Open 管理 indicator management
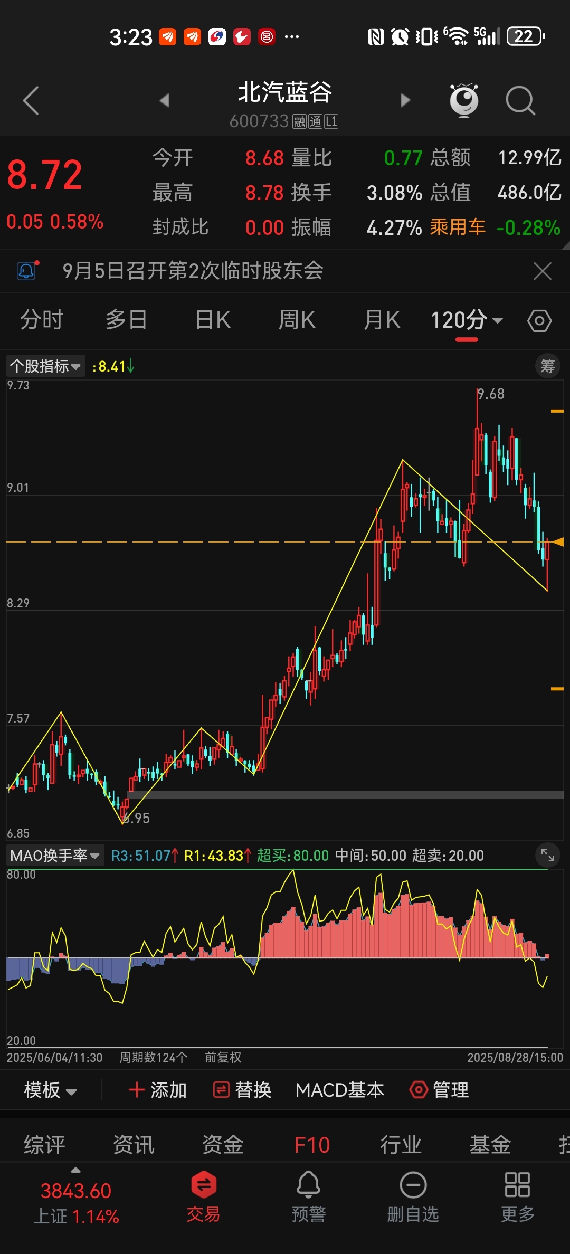Screen dimensions: 570x1254 click(x=439, y=1090)
